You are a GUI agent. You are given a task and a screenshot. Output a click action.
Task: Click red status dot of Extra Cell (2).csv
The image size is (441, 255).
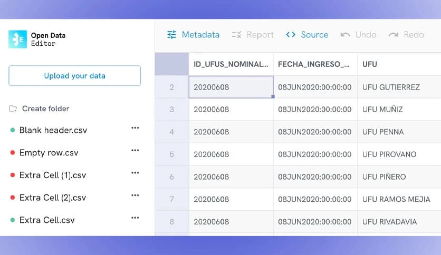(13, 198)
